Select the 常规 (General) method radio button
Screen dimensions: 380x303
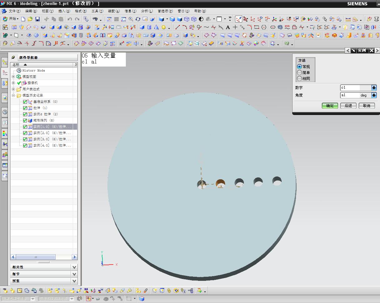click(299, 67)
